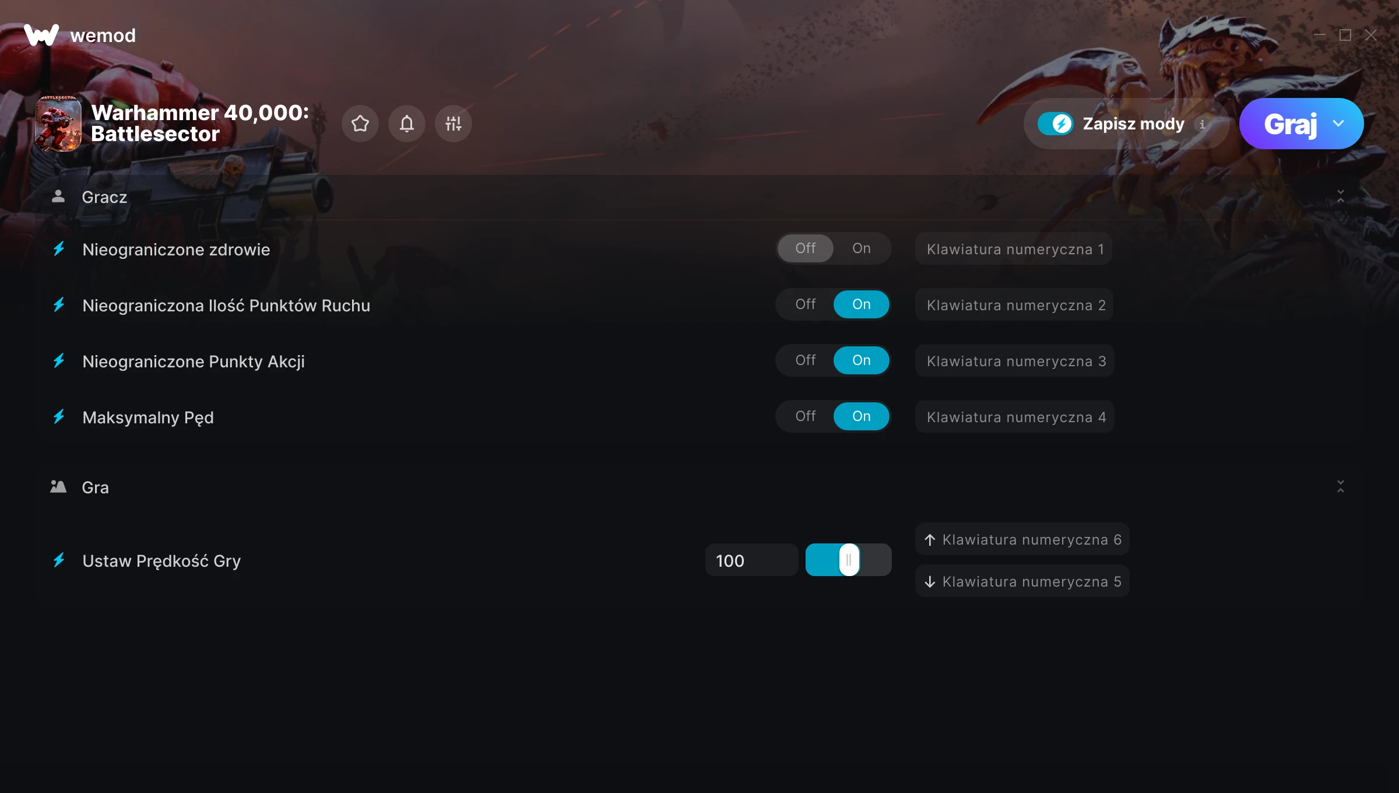Image resolution: width=1399 pixels, height=793 pixels.
Task: Click lightning icon beside Nieograniczone zdrowie
Action: (59, 250)
